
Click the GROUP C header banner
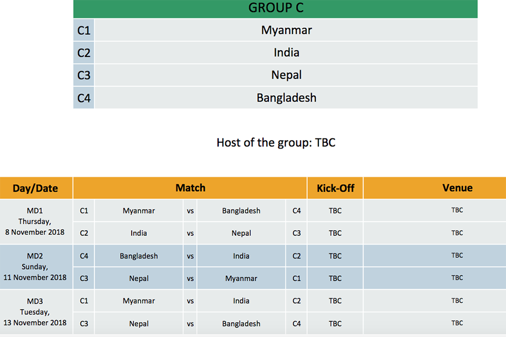[275, 8]
